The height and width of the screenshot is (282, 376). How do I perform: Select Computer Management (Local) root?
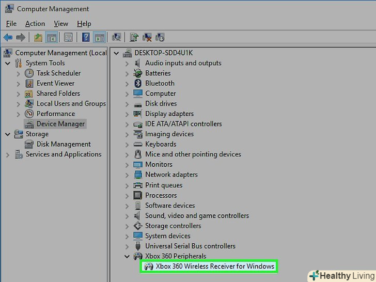pos(60,53)
